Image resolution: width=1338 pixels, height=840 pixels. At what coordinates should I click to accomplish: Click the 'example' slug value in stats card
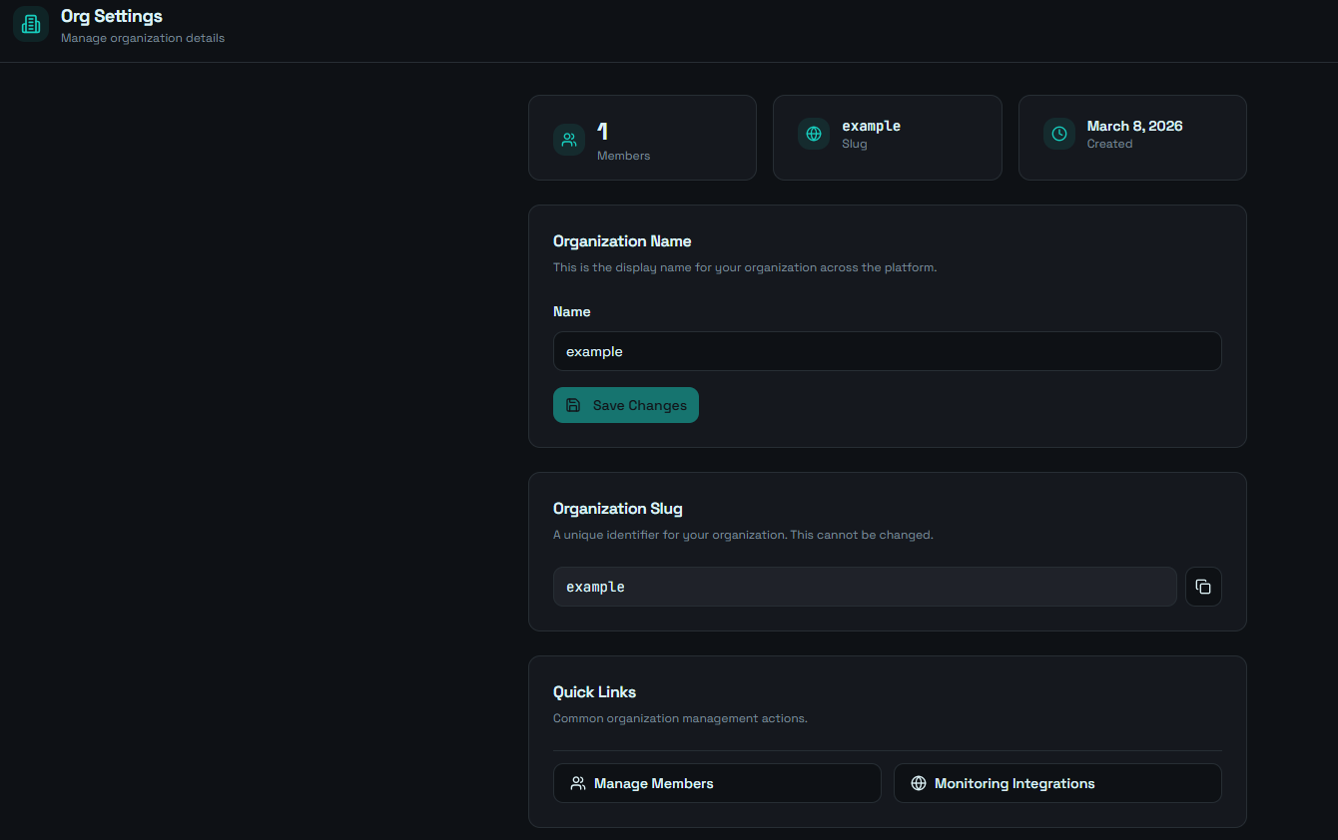click(x=872, y=126)
